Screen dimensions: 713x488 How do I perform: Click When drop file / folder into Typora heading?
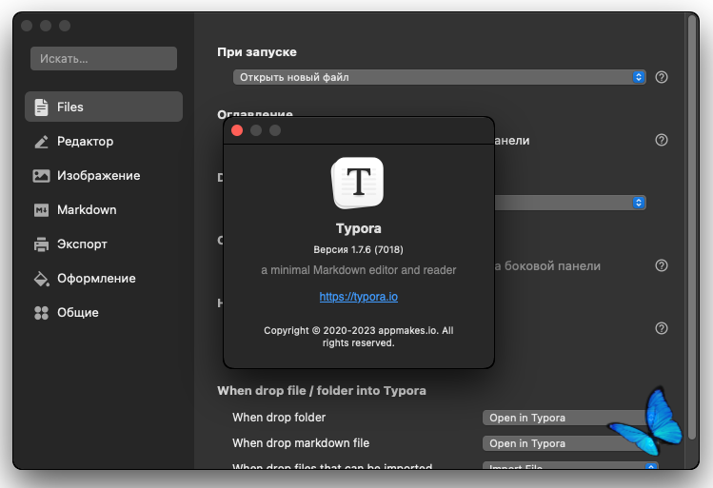[x=322, y=391]
